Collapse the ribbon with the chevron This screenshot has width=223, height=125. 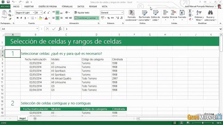[221, 23]
